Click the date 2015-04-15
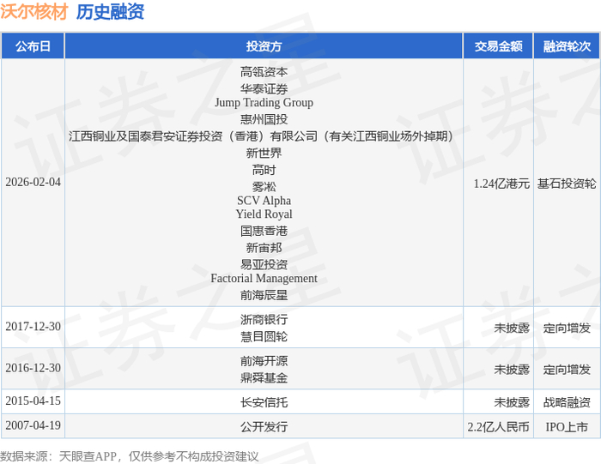601x464 pixels. point(33,401)
